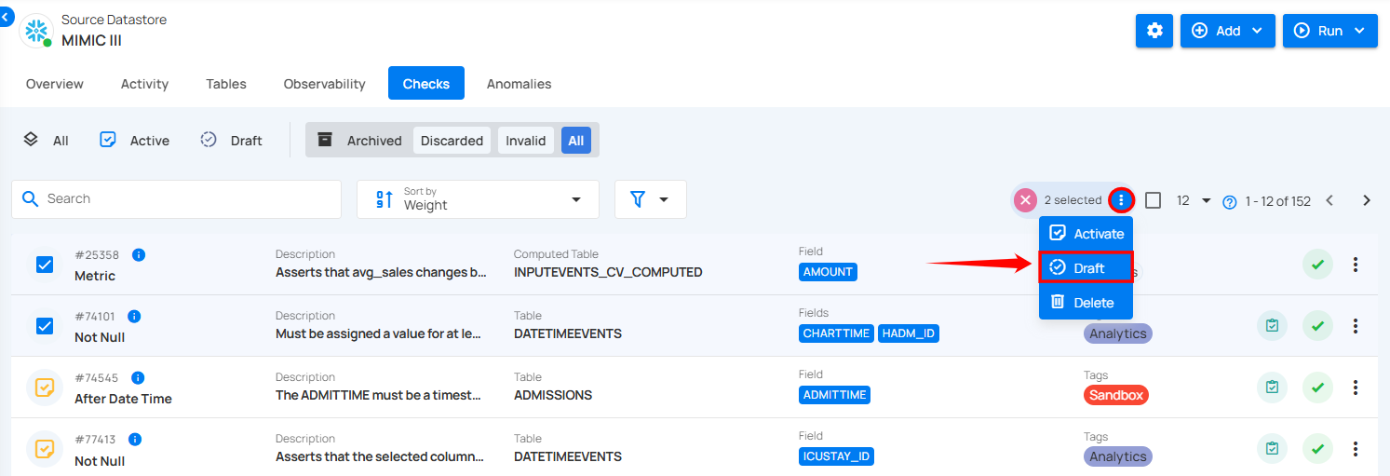Click the ICUSTAY_ID field tag
This screenshot has width=1390, height=476.
tap(836, 456)
